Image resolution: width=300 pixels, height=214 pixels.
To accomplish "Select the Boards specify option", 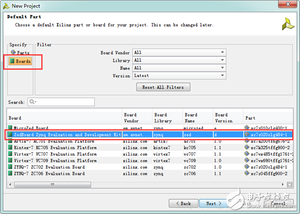I will coord(20,61).
